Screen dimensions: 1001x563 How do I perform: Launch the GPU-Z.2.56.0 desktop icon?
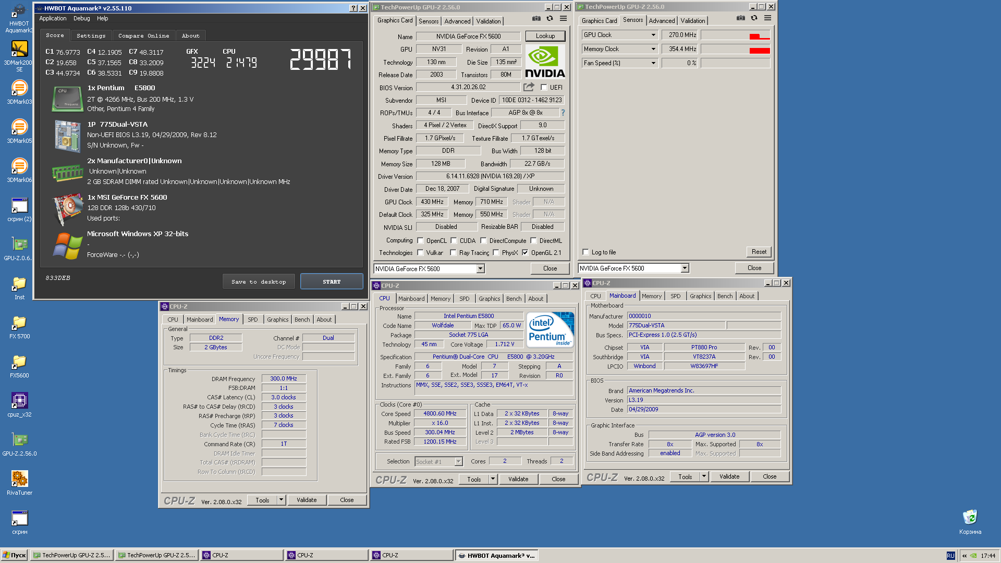pos(19,444)
